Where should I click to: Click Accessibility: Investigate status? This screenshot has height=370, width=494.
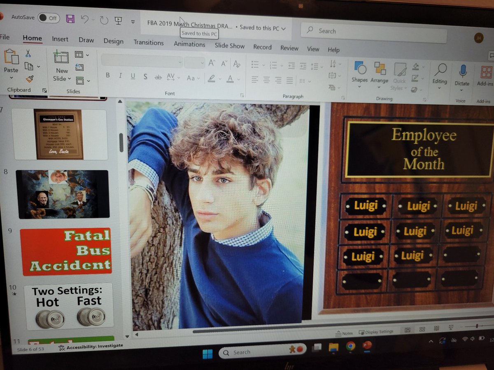point(91,347)
